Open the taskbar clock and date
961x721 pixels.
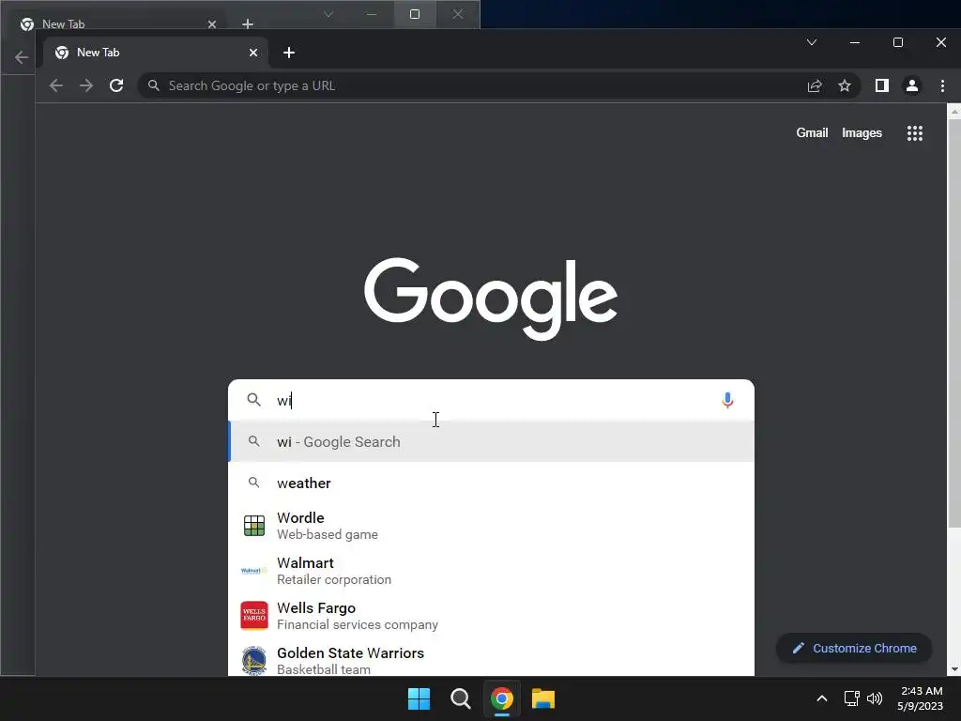pos(921,698)
